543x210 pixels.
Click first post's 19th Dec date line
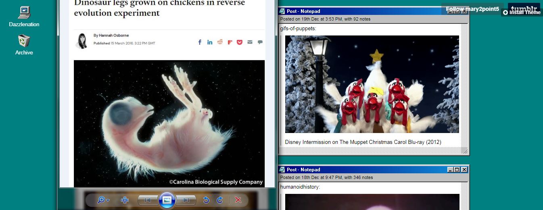(325, 19)
